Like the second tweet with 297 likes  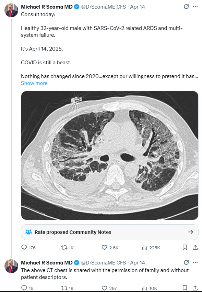coord(109,288)
